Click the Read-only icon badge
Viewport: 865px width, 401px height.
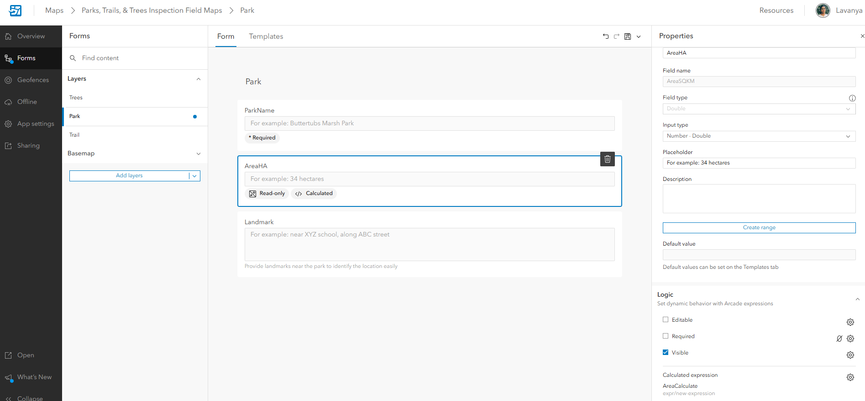click(253, 194)
